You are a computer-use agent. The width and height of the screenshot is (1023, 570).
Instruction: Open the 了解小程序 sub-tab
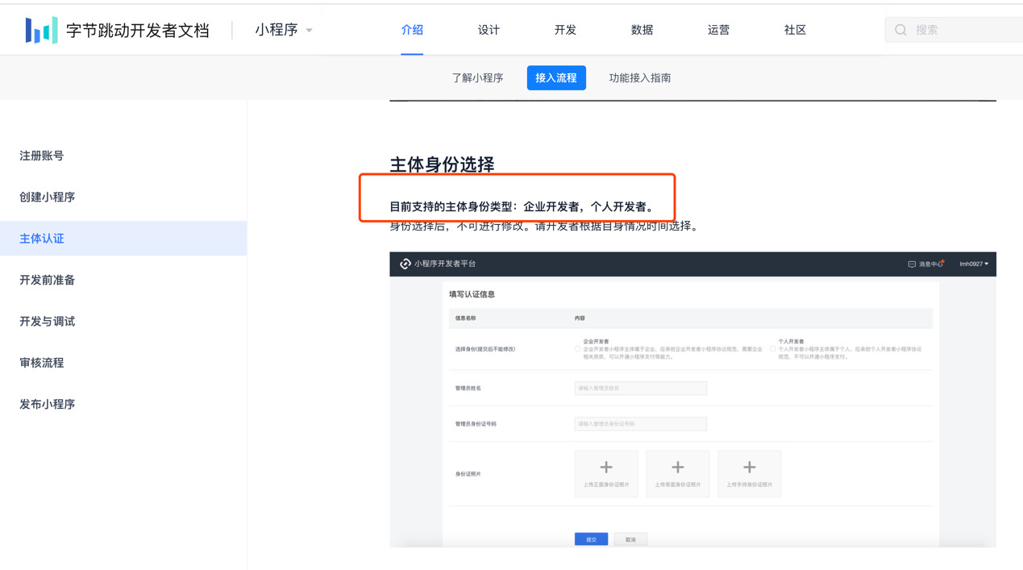[477, 78]
